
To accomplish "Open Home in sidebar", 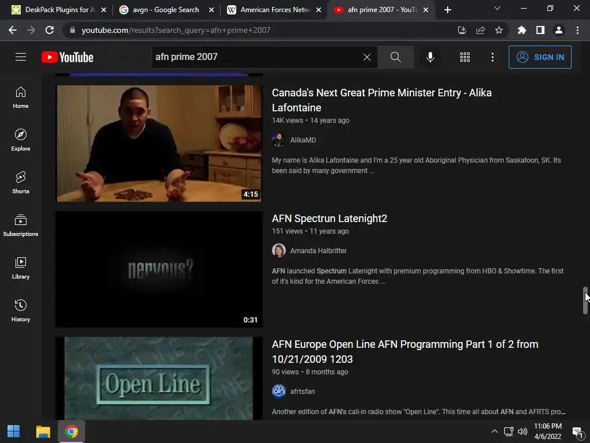I will pos(21,97).
